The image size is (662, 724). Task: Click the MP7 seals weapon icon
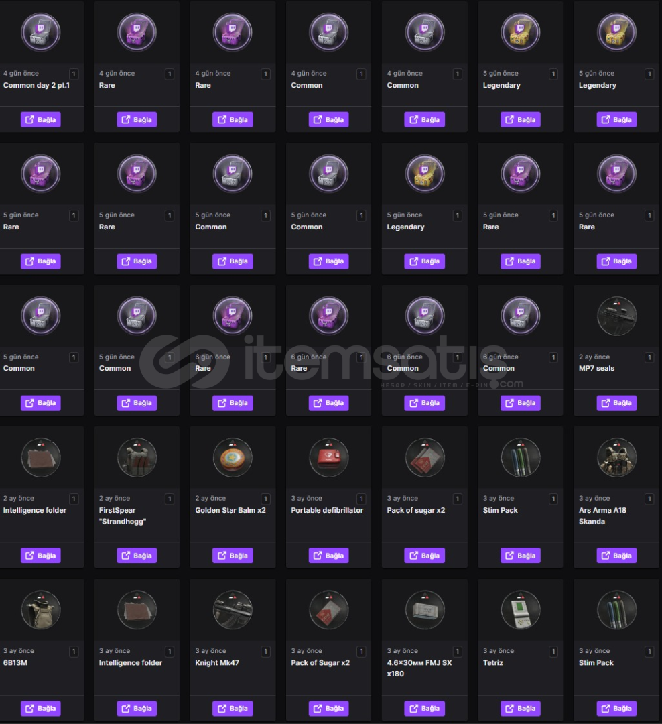click(616, 316)
